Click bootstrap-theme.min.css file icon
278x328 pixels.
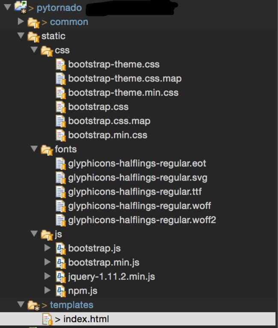pyautogui.click(x=61, y=93)
